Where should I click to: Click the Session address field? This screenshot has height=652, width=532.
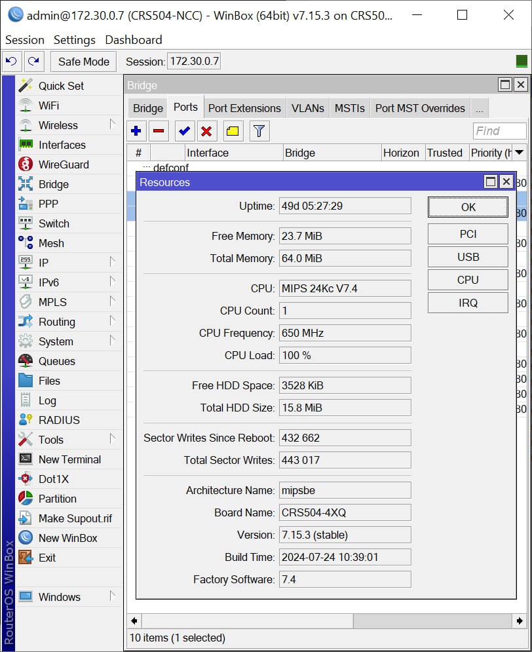(x=194, y=62)
